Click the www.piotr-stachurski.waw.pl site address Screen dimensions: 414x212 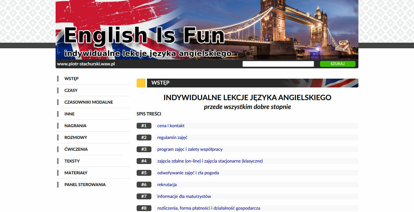(86, 64)
